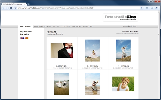Close the Fotostudio Mustermann tab
The height and width of the screenshot is (100, 161).
[25, 4]
